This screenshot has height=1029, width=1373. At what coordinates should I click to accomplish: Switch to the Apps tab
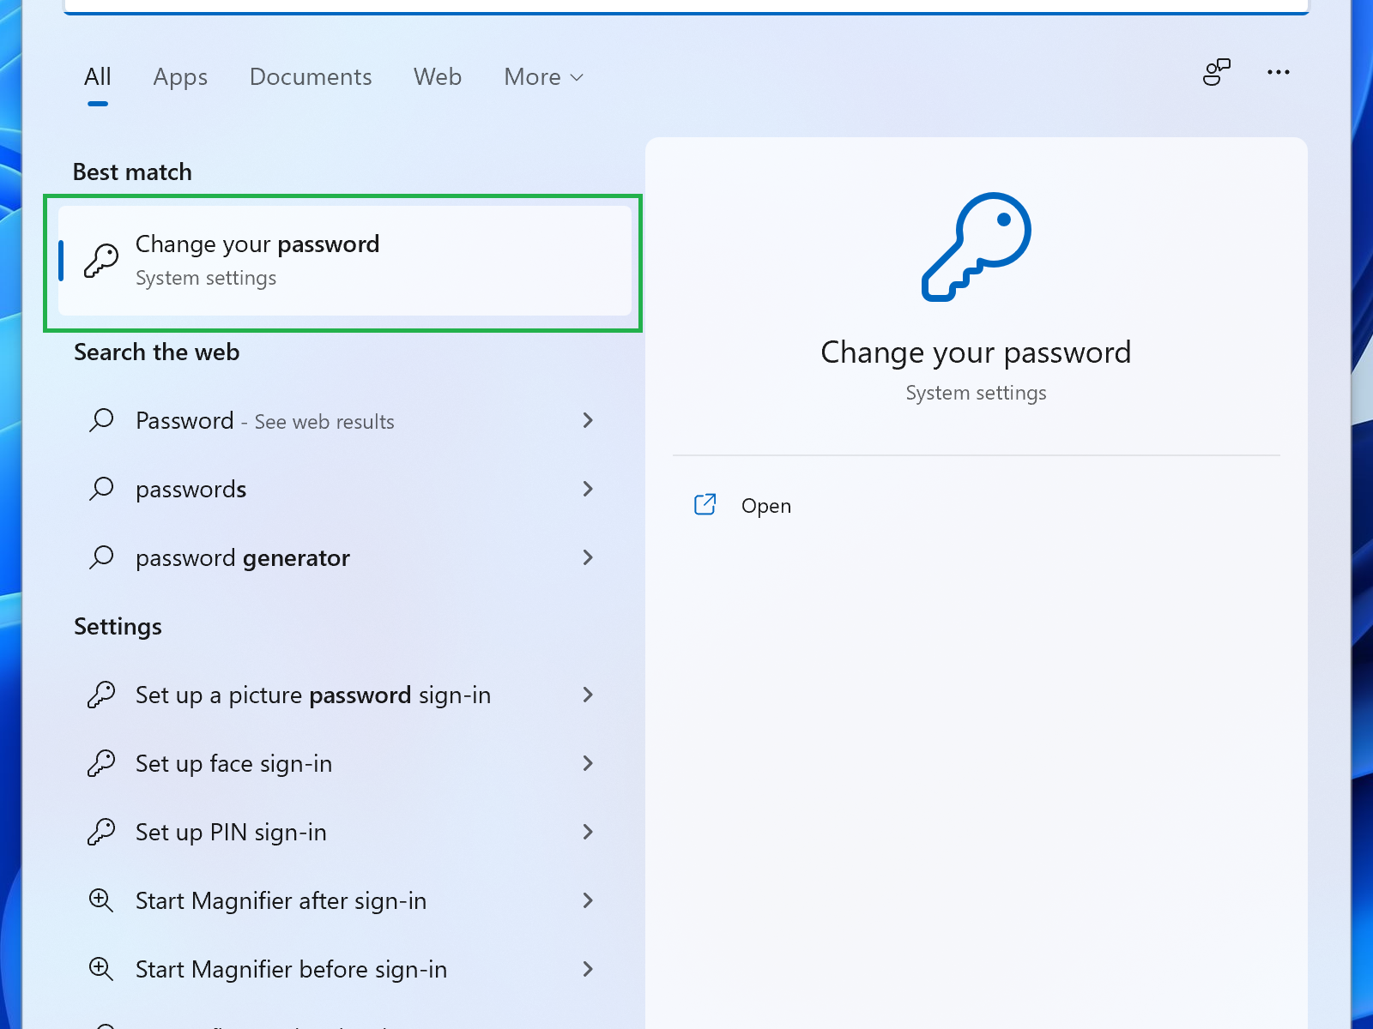pyautogui.click(x=180, y=77)
